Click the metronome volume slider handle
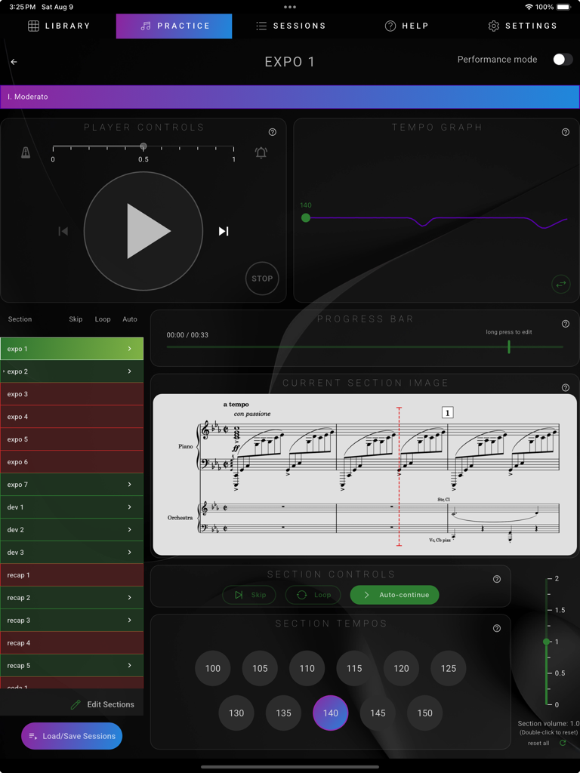 143,146
